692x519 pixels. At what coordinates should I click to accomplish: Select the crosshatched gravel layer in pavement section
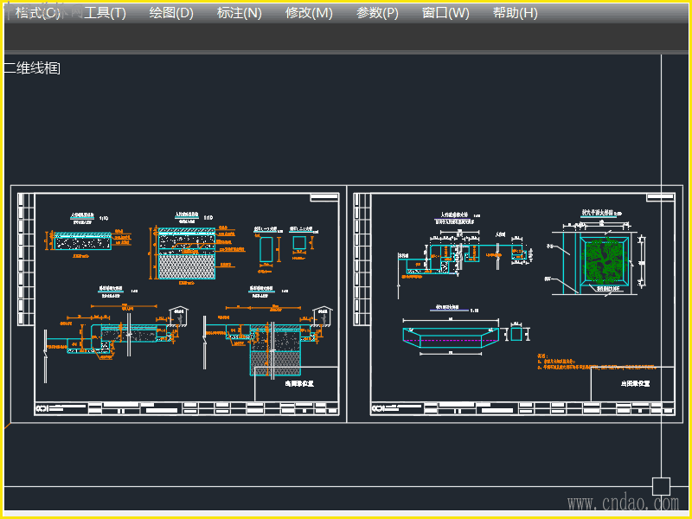click(x=187, y=266)
